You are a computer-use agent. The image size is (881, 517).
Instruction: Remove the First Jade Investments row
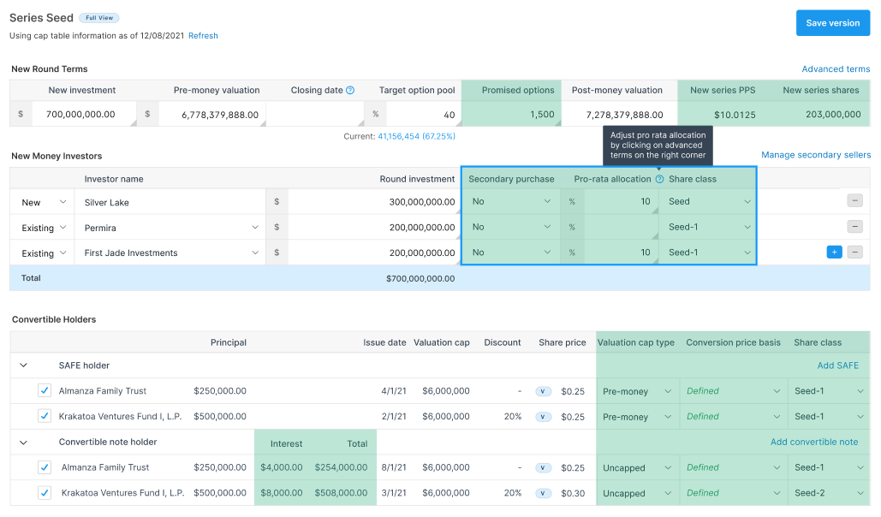point(854,252)
